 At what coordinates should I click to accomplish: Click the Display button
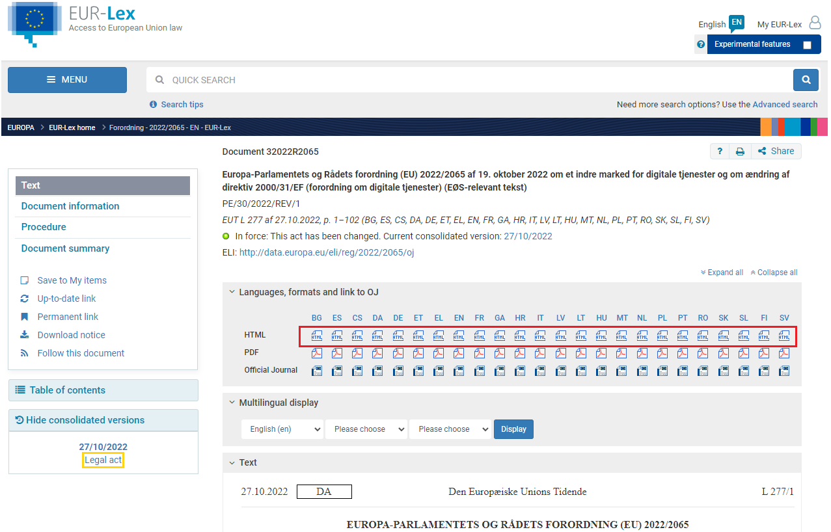513,429
